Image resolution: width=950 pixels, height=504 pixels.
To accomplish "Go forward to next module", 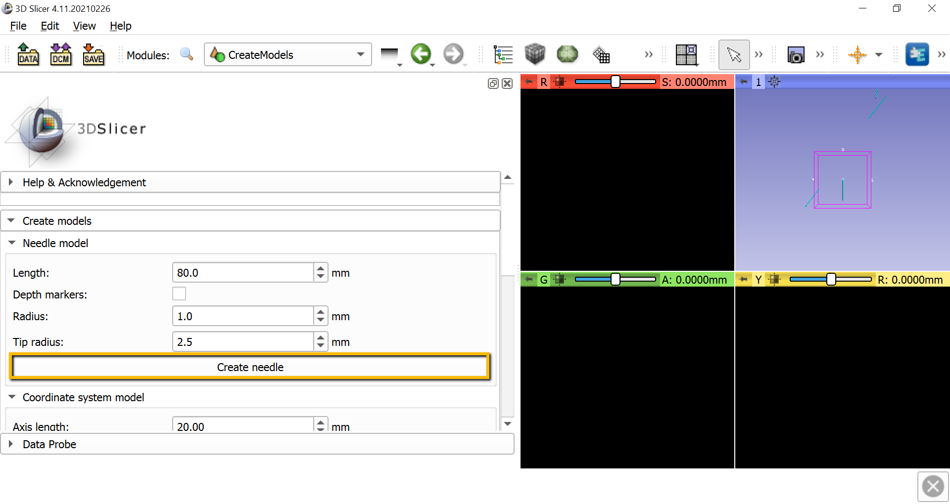I will coord(453,54).
